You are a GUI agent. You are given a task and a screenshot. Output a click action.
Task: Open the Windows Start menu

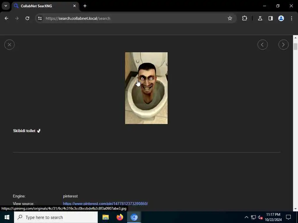coord(7,217)
